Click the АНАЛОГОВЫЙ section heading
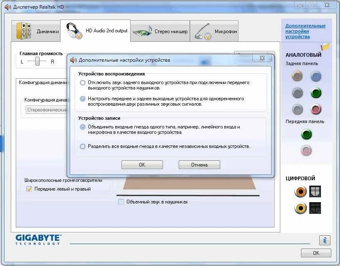Viewport: 340px width, 266px height. tap(304, 55)
